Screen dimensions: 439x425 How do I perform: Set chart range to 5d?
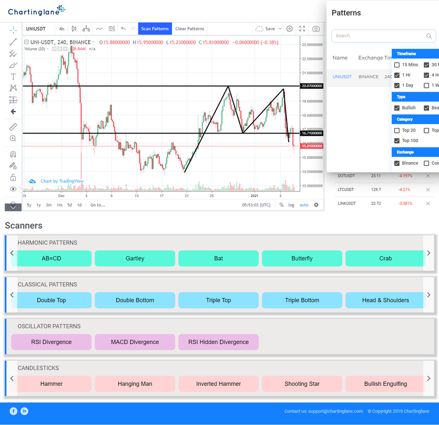point(70,205)
